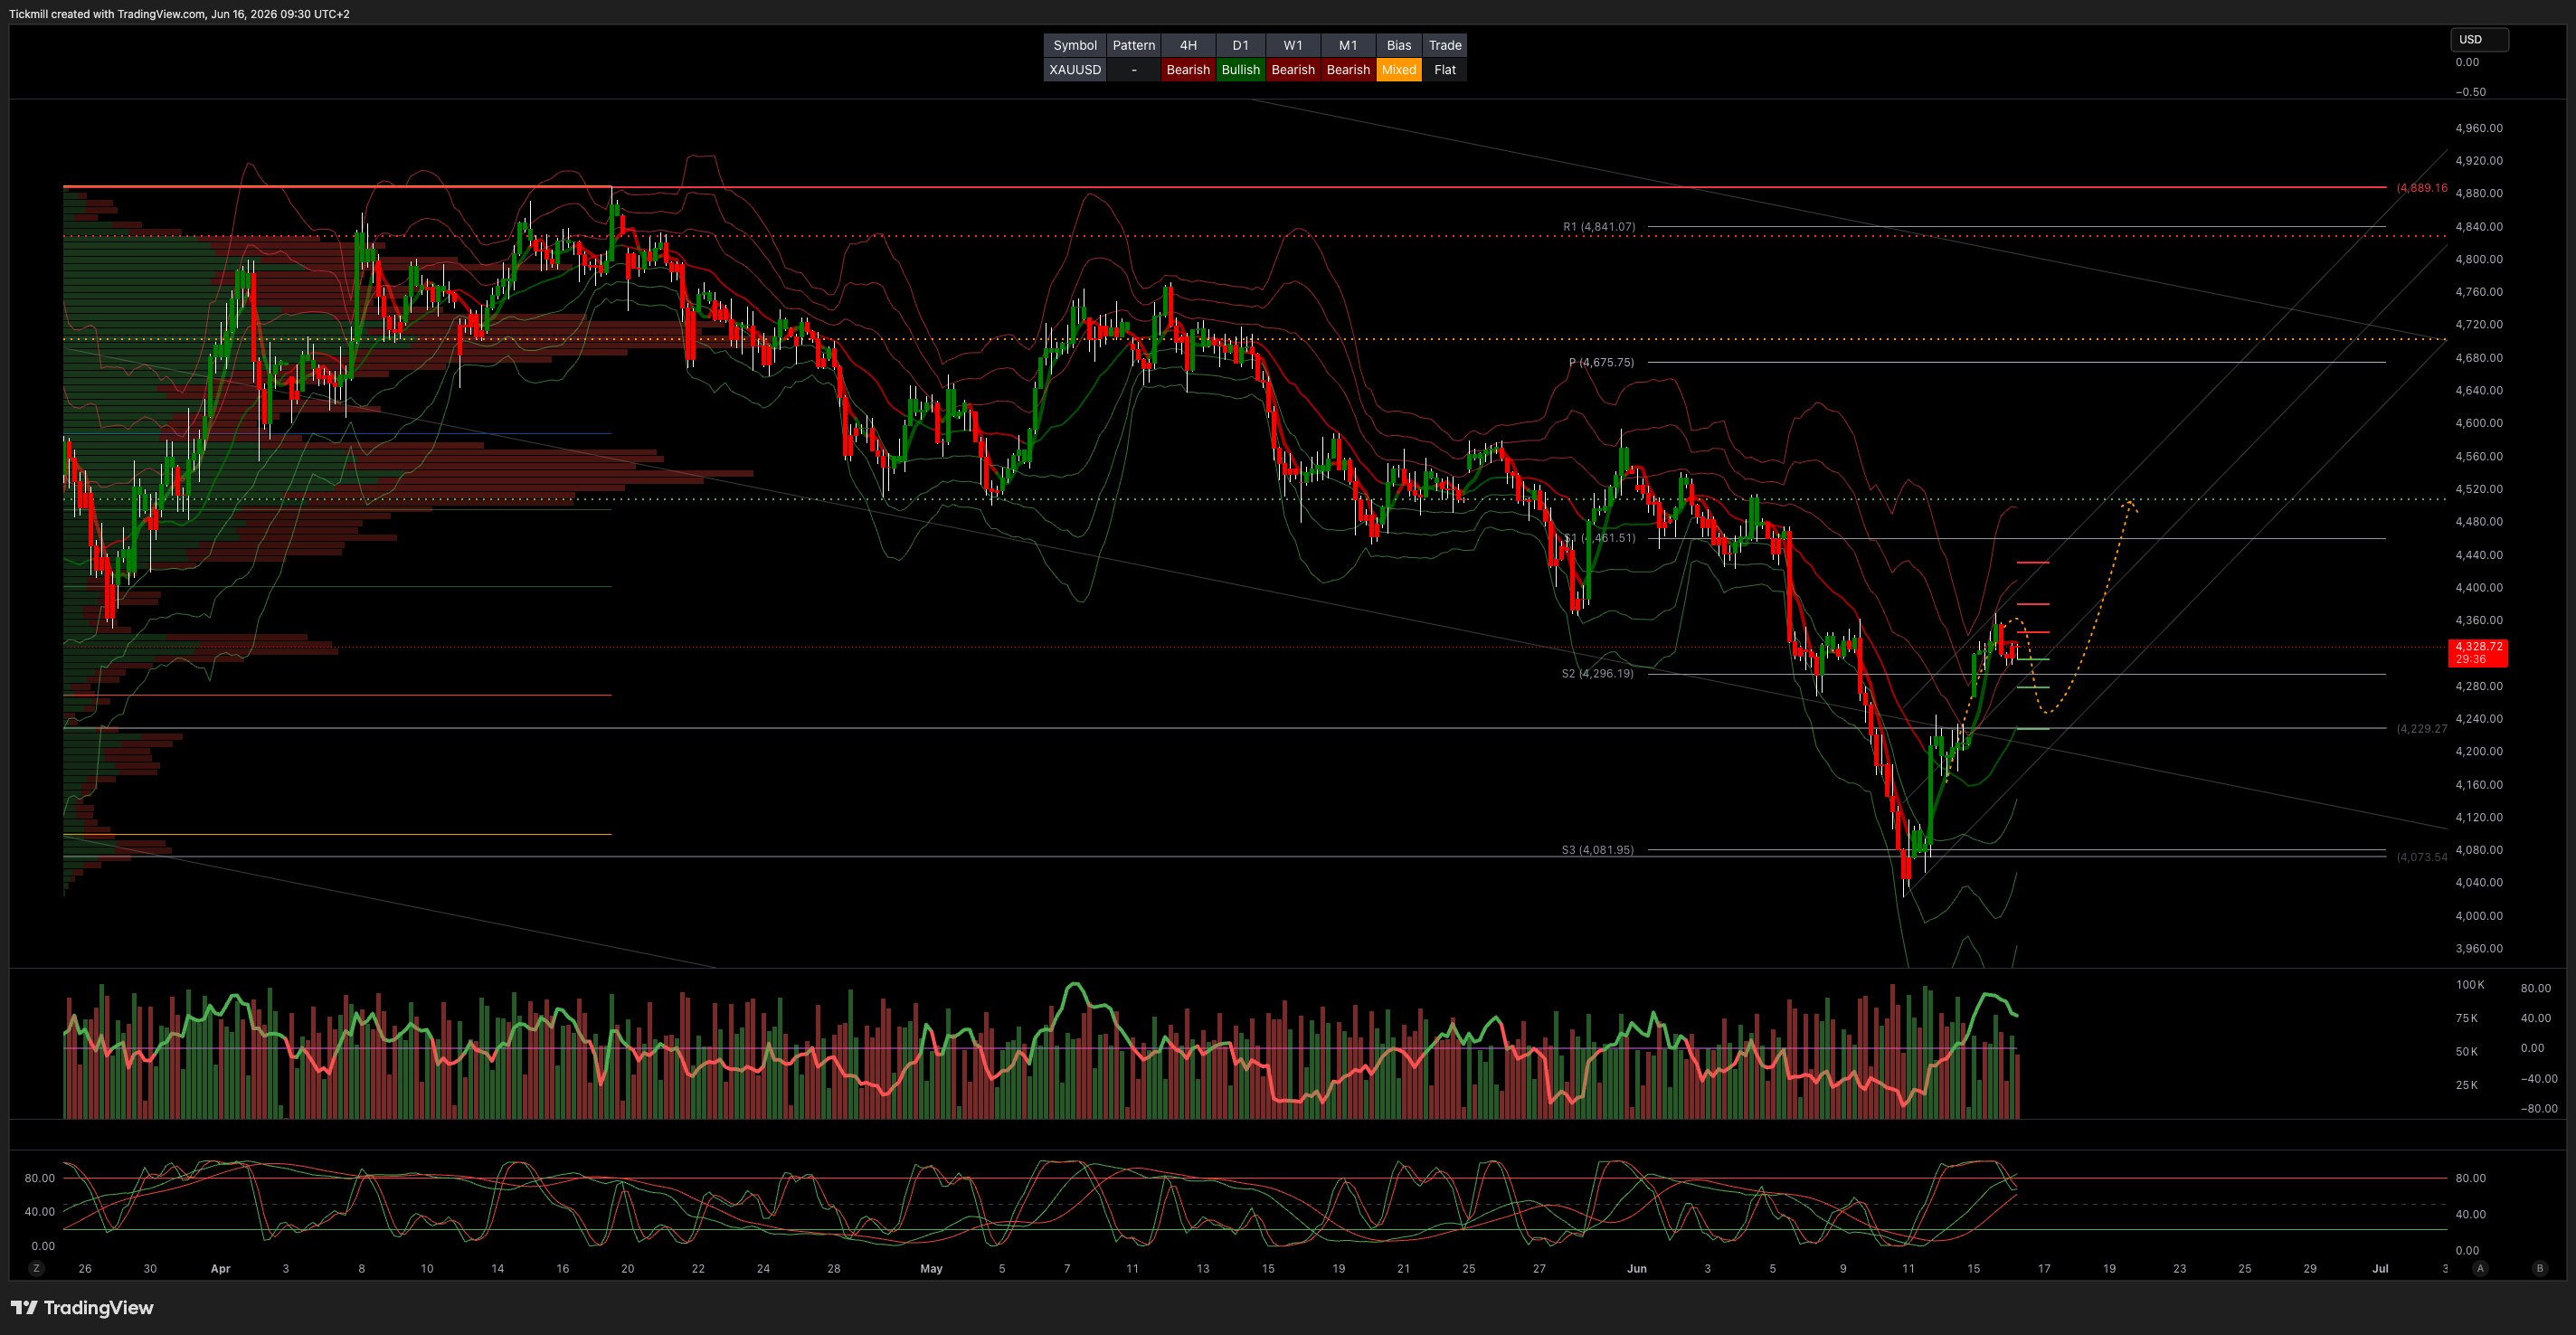Image resolution: width=2576 pixels, height=1335 pixels.
Task: Click the Z timezone icon on time axis
Action: coord(37,1268)
